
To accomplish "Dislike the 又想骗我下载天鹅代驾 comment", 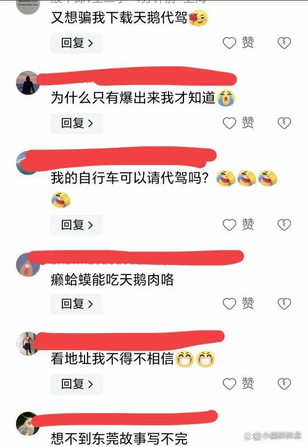I will [x=284, y=43].
